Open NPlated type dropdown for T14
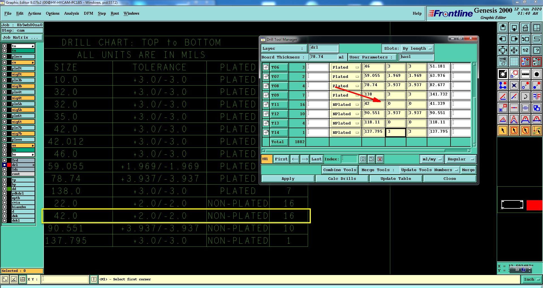This screenshot has height=288, width=543. 345,132
